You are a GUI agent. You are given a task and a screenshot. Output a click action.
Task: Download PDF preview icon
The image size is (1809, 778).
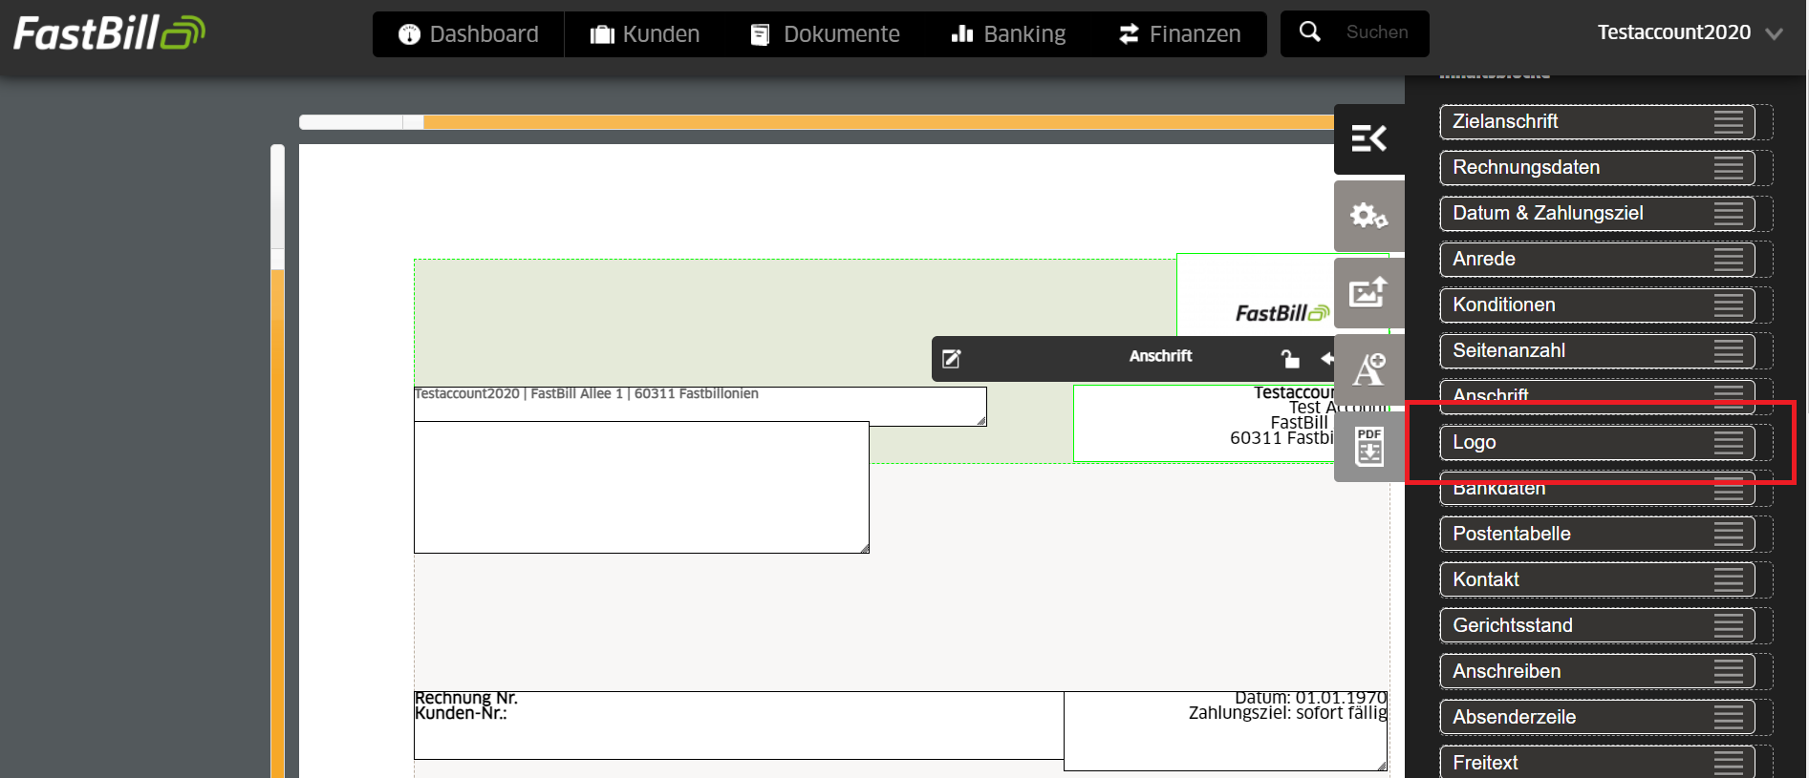coord(1368,446)
